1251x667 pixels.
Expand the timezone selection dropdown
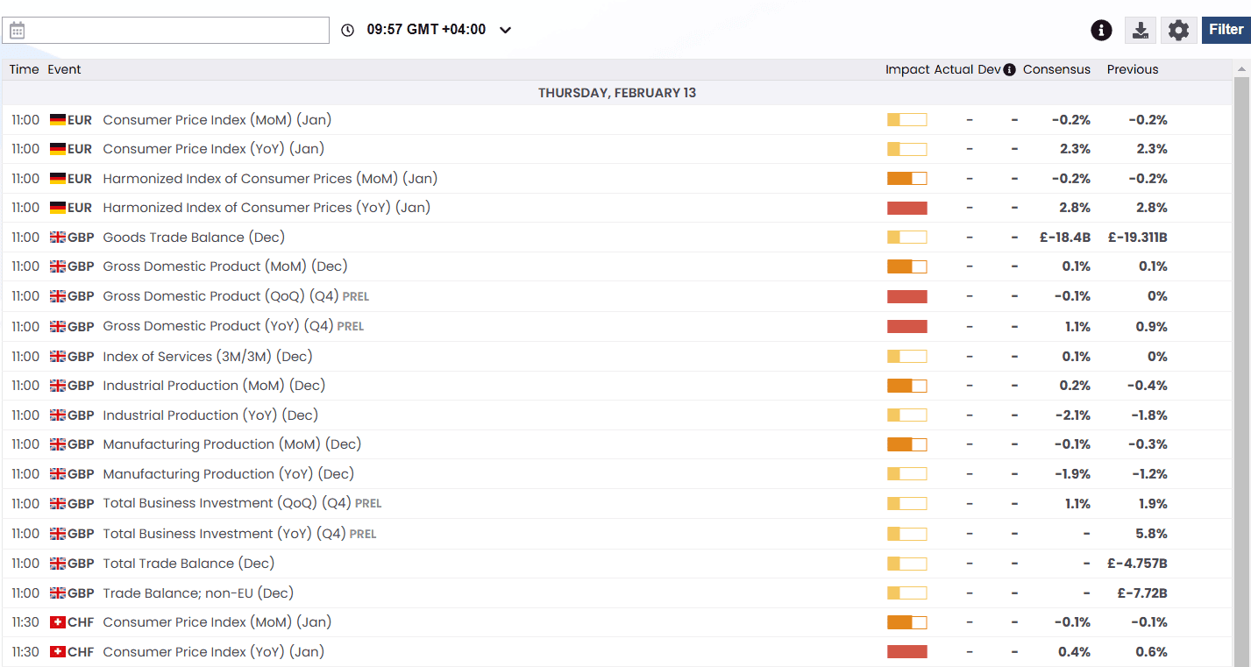(504, 29)
